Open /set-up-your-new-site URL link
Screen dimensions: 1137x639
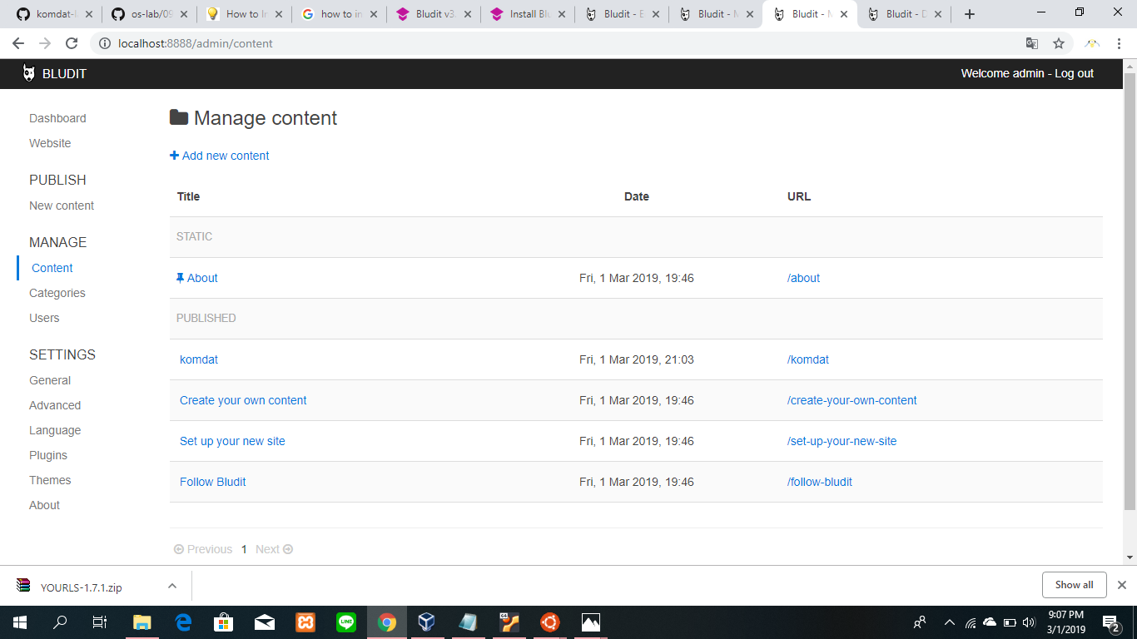(842, 441)
